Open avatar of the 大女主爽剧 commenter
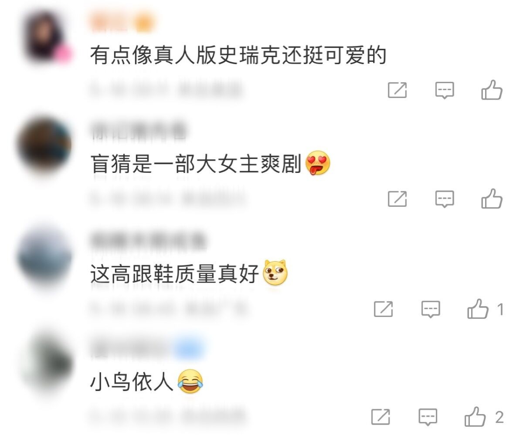Image resolution: width=523 pixels, height=435 pixels. 45,145
